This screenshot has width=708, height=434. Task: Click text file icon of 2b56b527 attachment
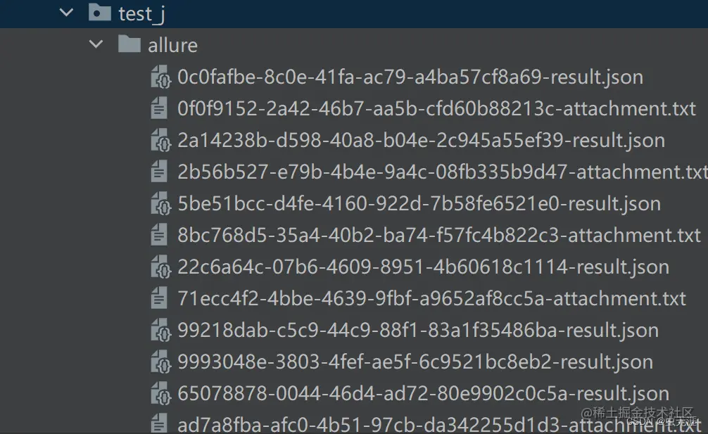[159, 172]
